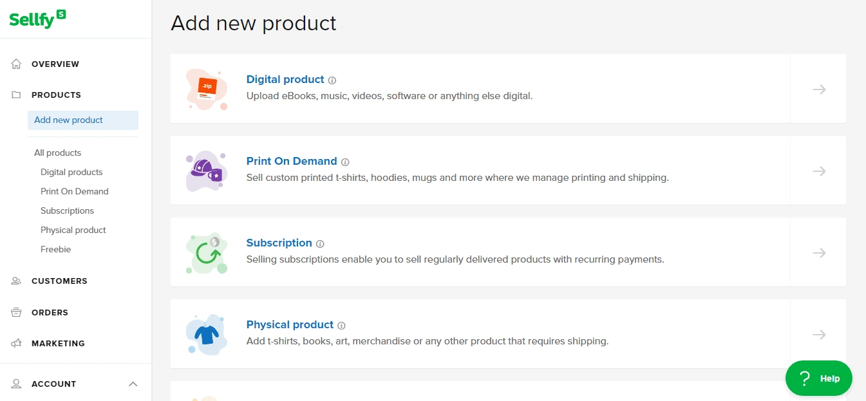The image size is (866, 401).
Task: Click the Overview home icon
Action: (x=15, y=64)
